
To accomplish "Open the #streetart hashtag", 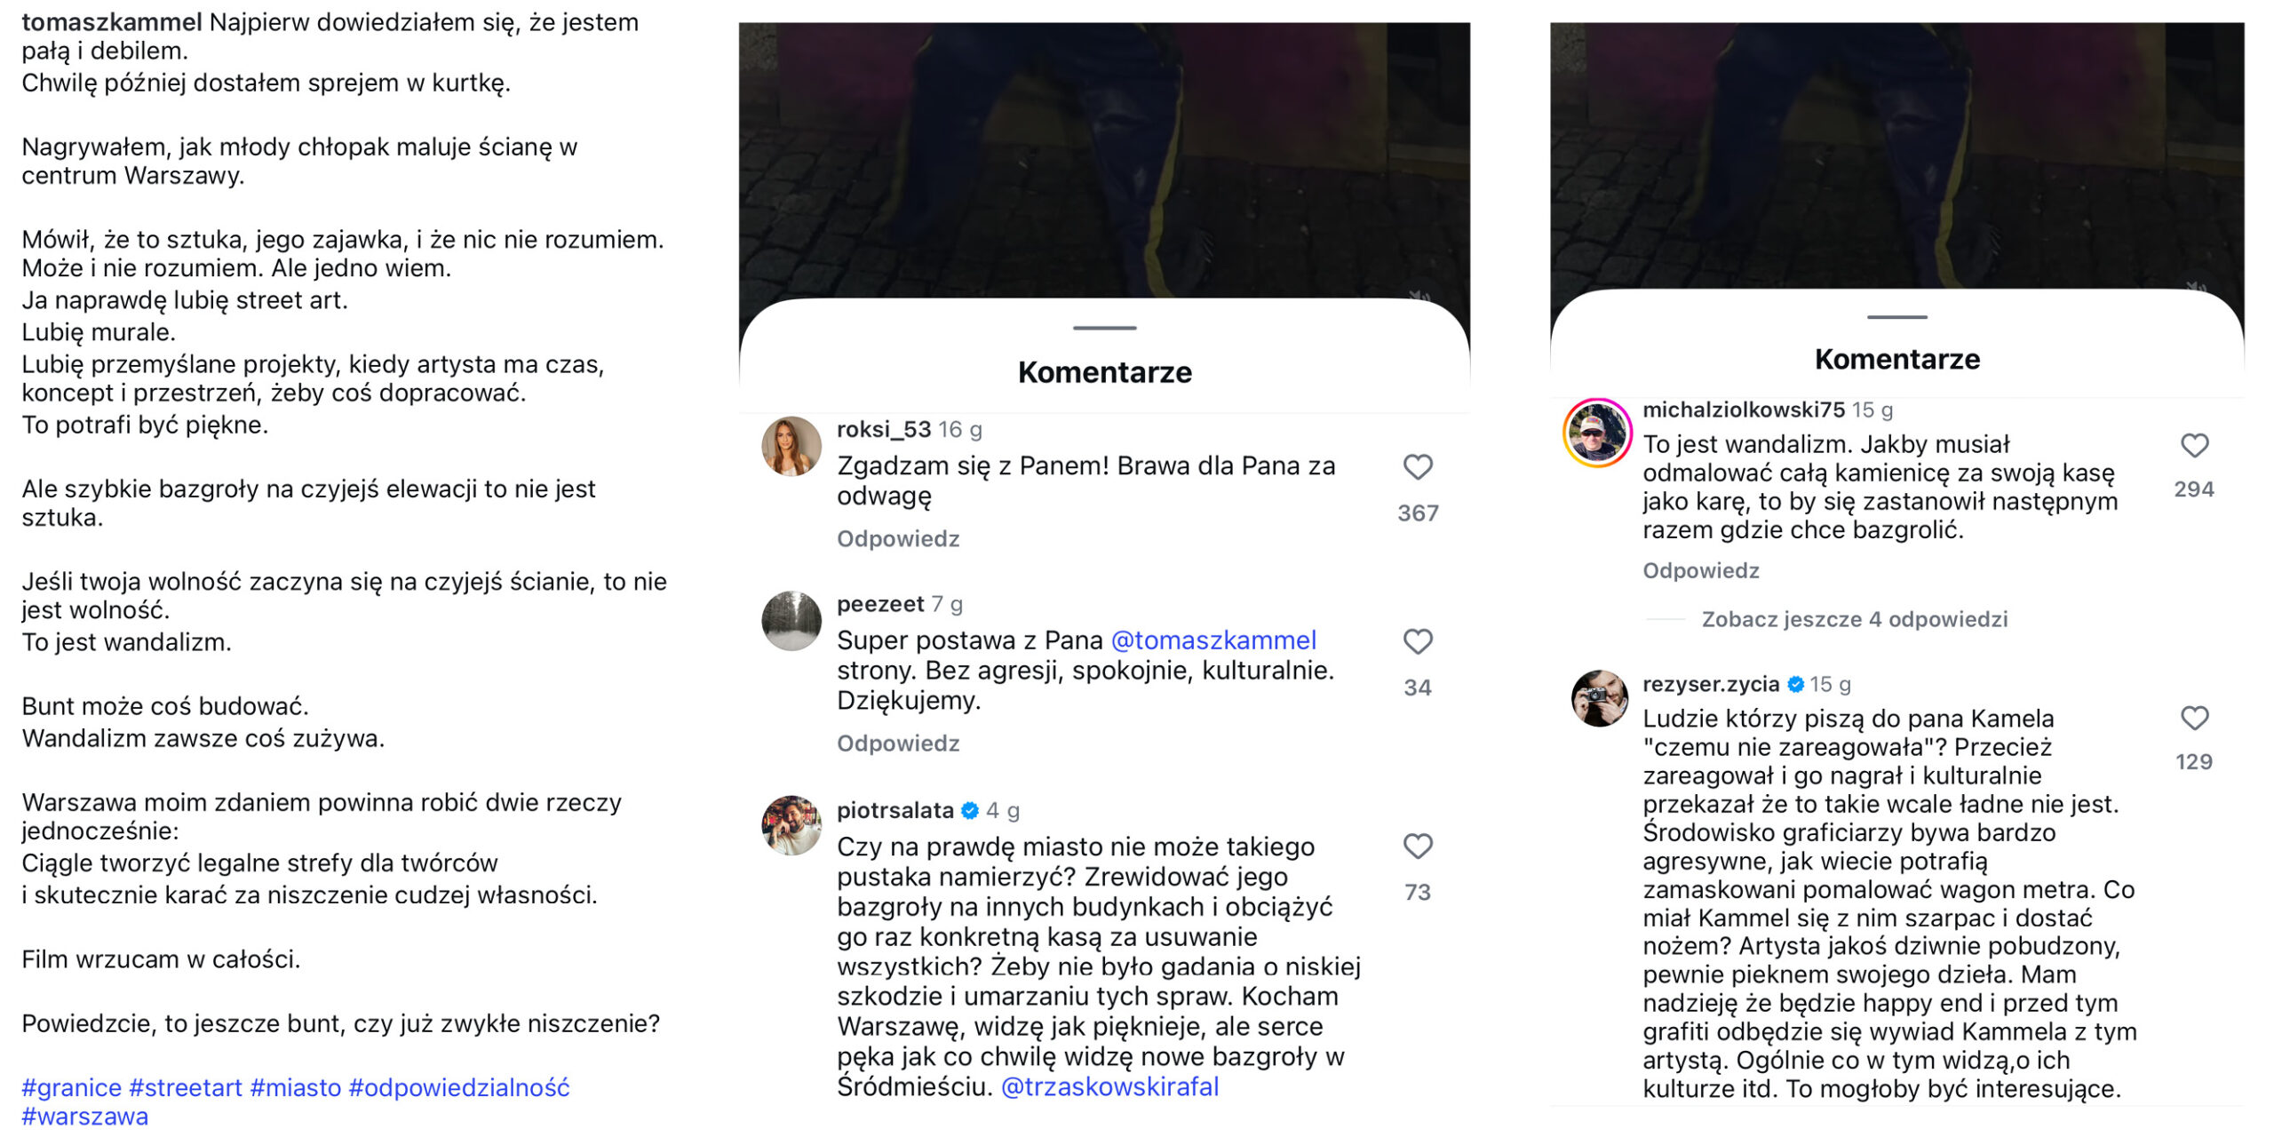I will pyautogui.click(x=186, y=1087).
